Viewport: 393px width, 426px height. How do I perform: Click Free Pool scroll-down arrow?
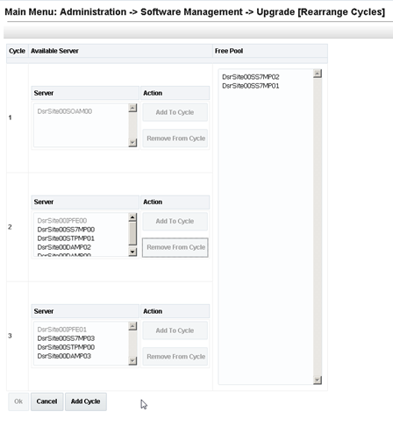[x=318, y=380]
